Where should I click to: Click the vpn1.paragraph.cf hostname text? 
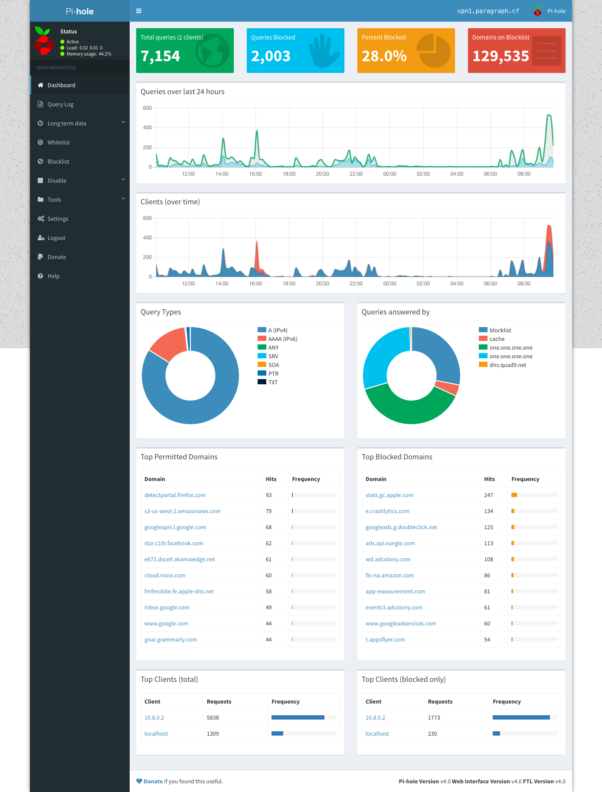click(x=488, y=11)
